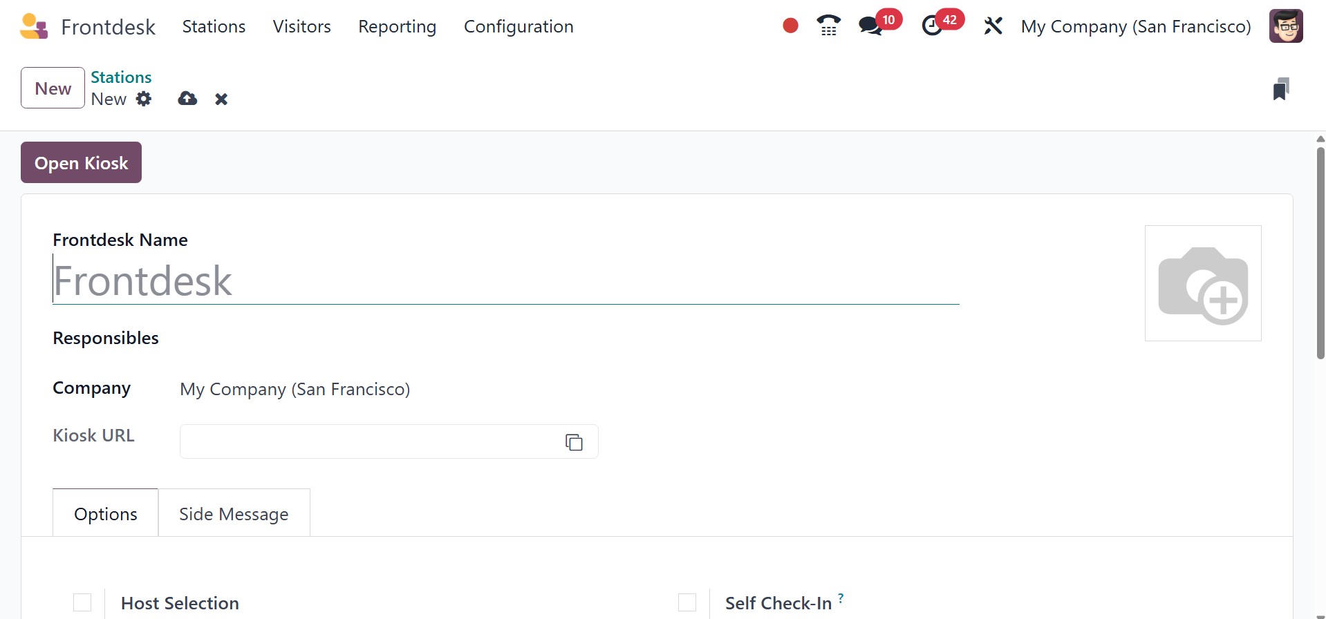This screenshot has width=1326, height=619.
Task: Open the VoIP phone dialer icon
Action: click(x=828, y=26)
